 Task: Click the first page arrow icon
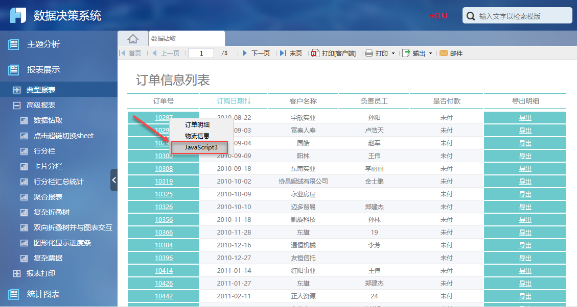tap(123, 53)
